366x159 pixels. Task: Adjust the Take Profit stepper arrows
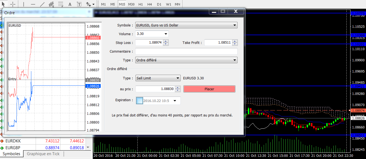(x=235, y=43)
